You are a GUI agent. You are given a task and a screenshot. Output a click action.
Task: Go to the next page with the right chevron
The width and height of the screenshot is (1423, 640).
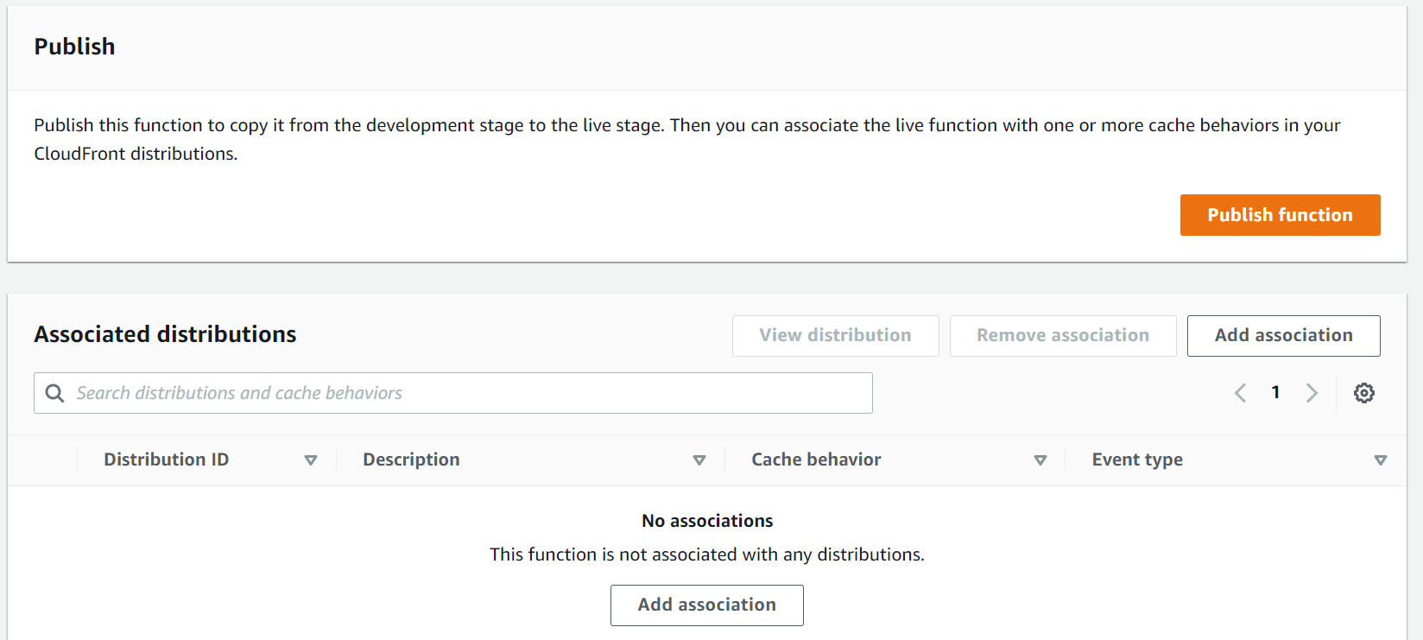click(1312, 393)
